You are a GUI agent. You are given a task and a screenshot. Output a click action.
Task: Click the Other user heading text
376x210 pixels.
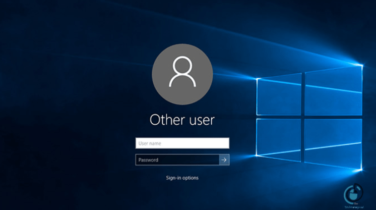182,120
